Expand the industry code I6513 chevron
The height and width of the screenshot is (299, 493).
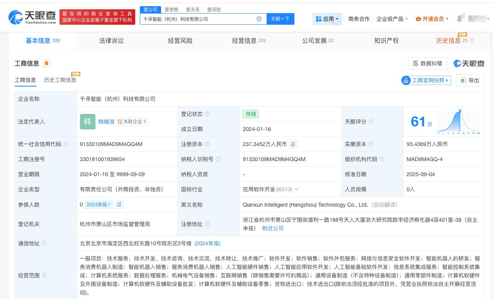pyautogui.click(x=297, y=189)
